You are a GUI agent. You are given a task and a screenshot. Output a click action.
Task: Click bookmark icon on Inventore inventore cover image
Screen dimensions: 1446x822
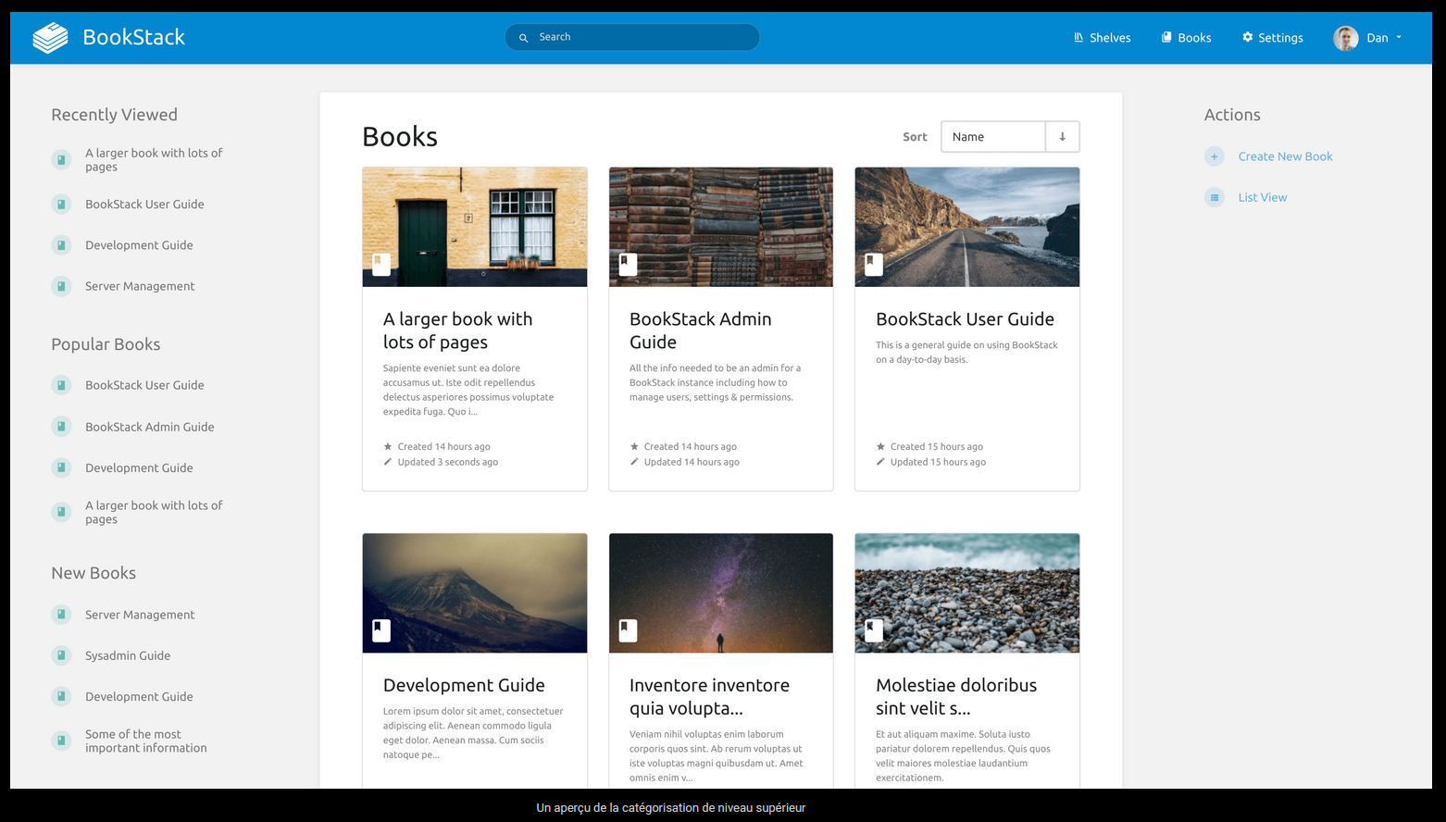[628, 630]
